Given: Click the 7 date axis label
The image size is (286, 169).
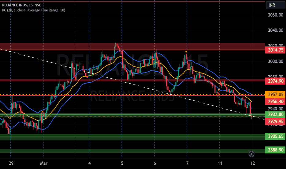Looking at the screenshot, I should click(x=187, y=163).
